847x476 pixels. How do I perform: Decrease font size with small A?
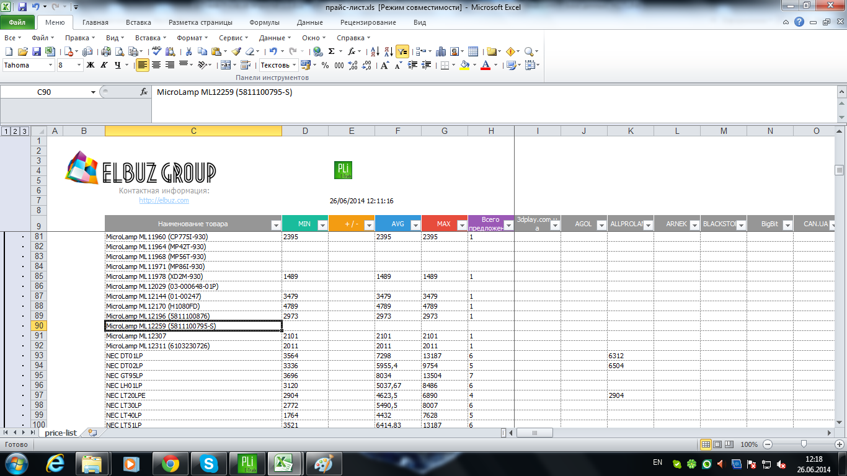coord(398,65)
